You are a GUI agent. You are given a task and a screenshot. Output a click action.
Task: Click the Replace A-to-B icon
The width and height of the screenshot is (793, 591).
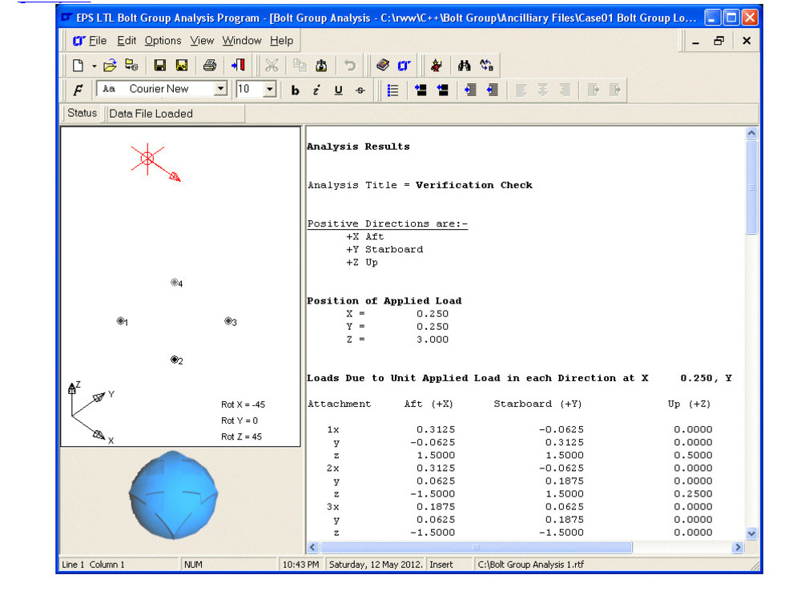coord(486,65)
